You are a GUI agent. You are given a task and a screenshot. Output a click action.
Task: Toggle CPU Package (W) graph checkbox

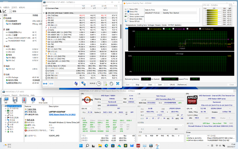pyautogui.click(x=200, y=29)
